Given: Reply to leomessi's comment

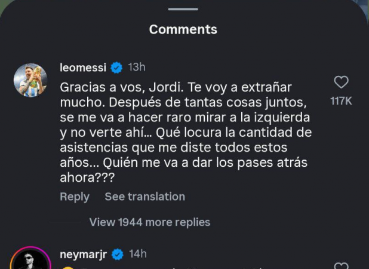Looking at the screenshot, I should coord(75,197).
